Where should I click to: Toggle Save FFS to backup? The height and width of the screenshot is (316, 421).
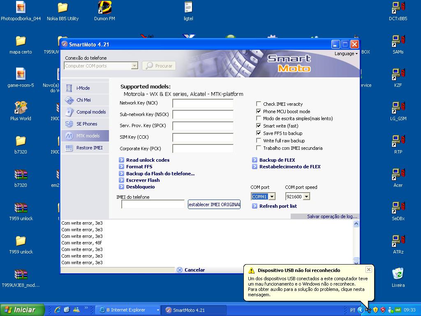point(259,133)
